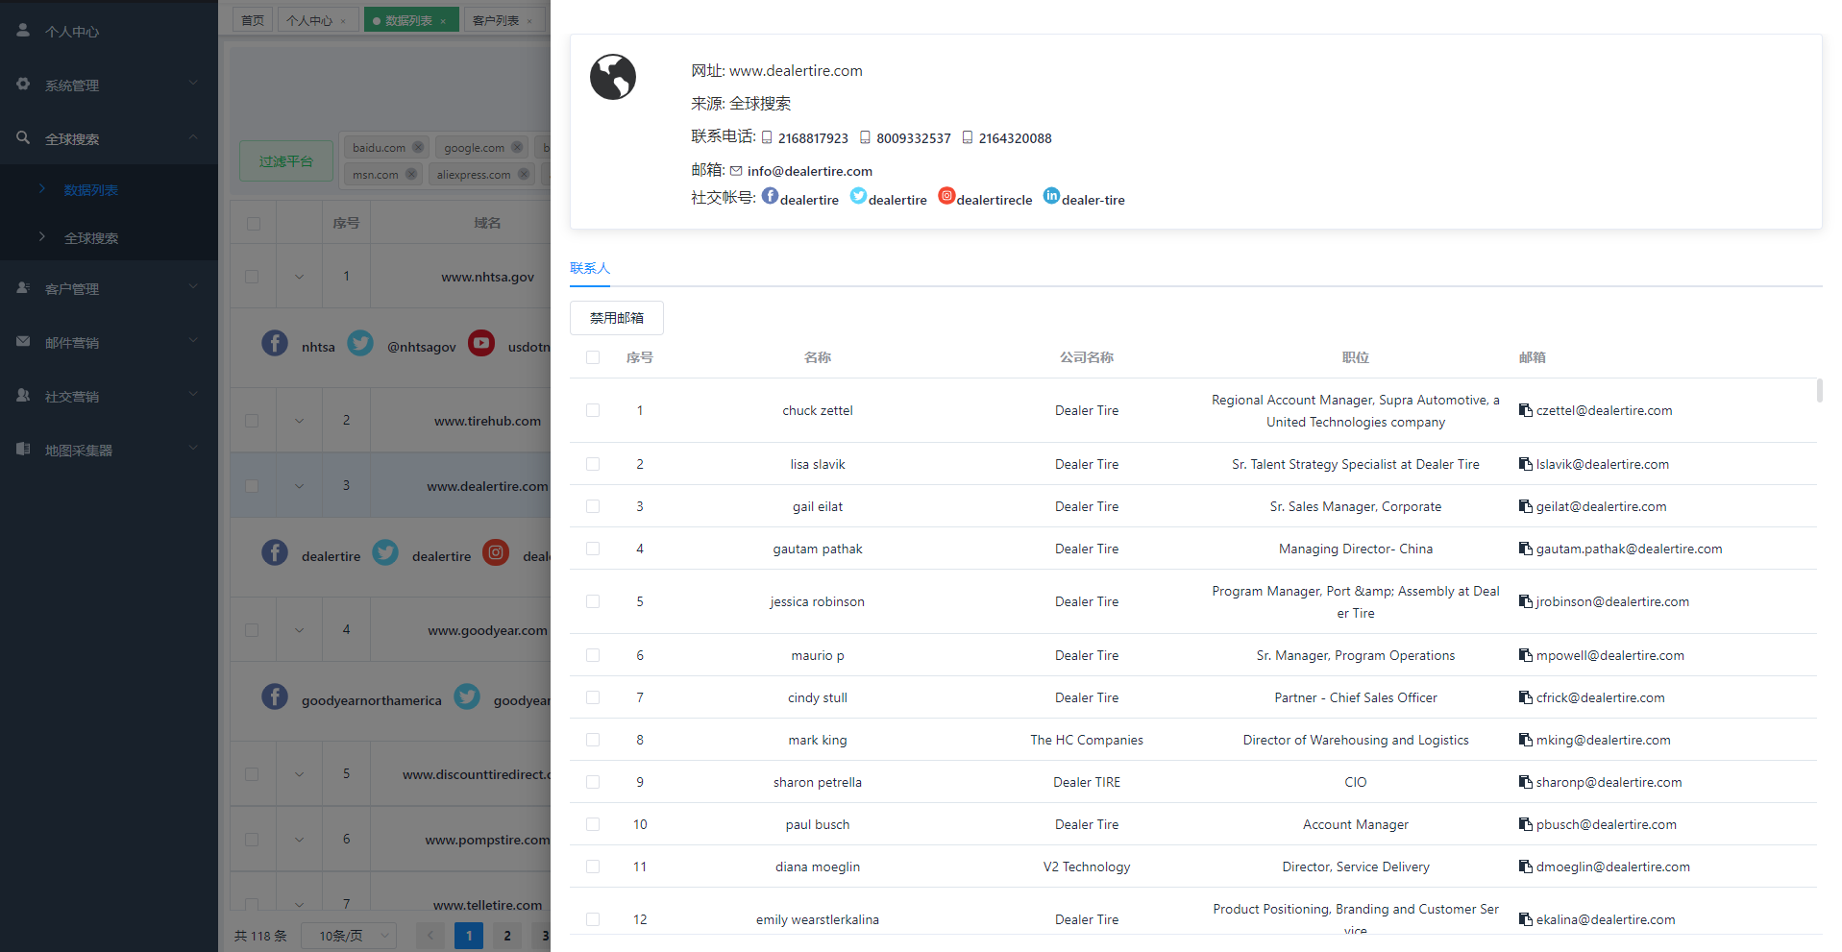Click the YouTube icon beside usdotn

tap(481, 343)
